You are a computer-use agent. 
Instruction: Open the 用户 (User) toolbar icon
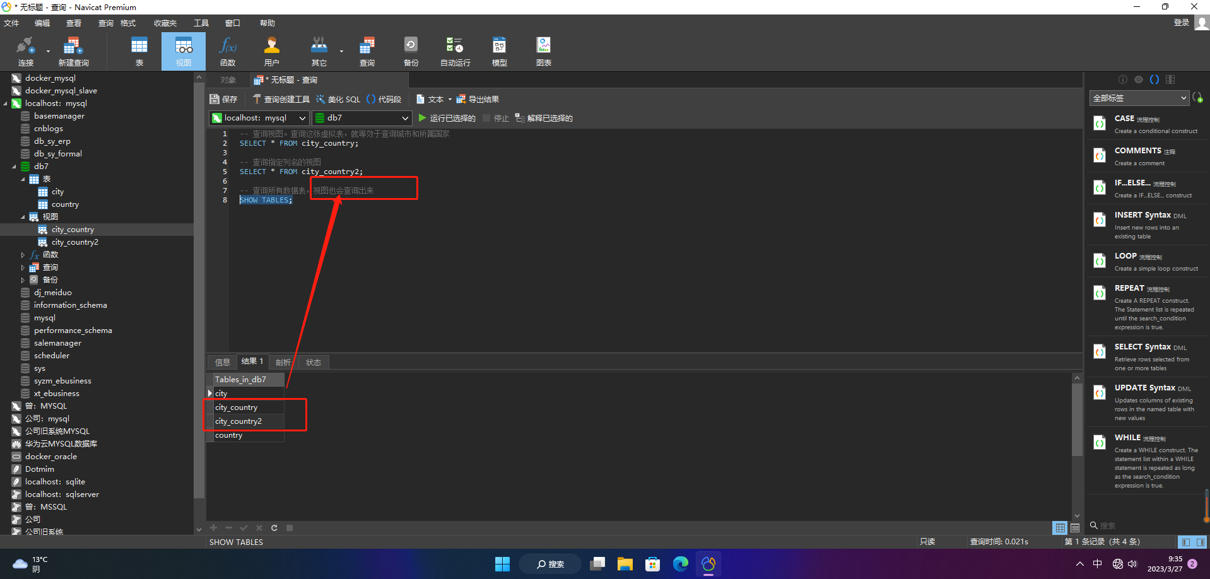coord(272,52)
